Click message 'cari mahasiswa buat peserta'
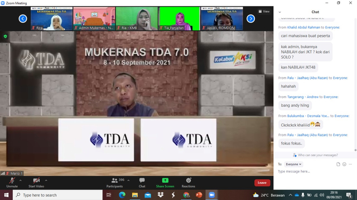Screen dimensions: 357x200 pyautogui.click(x=305, y=36)
